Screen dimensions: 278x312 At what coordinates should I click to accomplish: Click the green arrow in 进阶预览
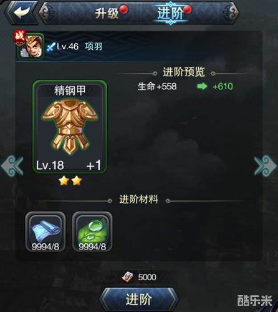[x=202, y=86]
